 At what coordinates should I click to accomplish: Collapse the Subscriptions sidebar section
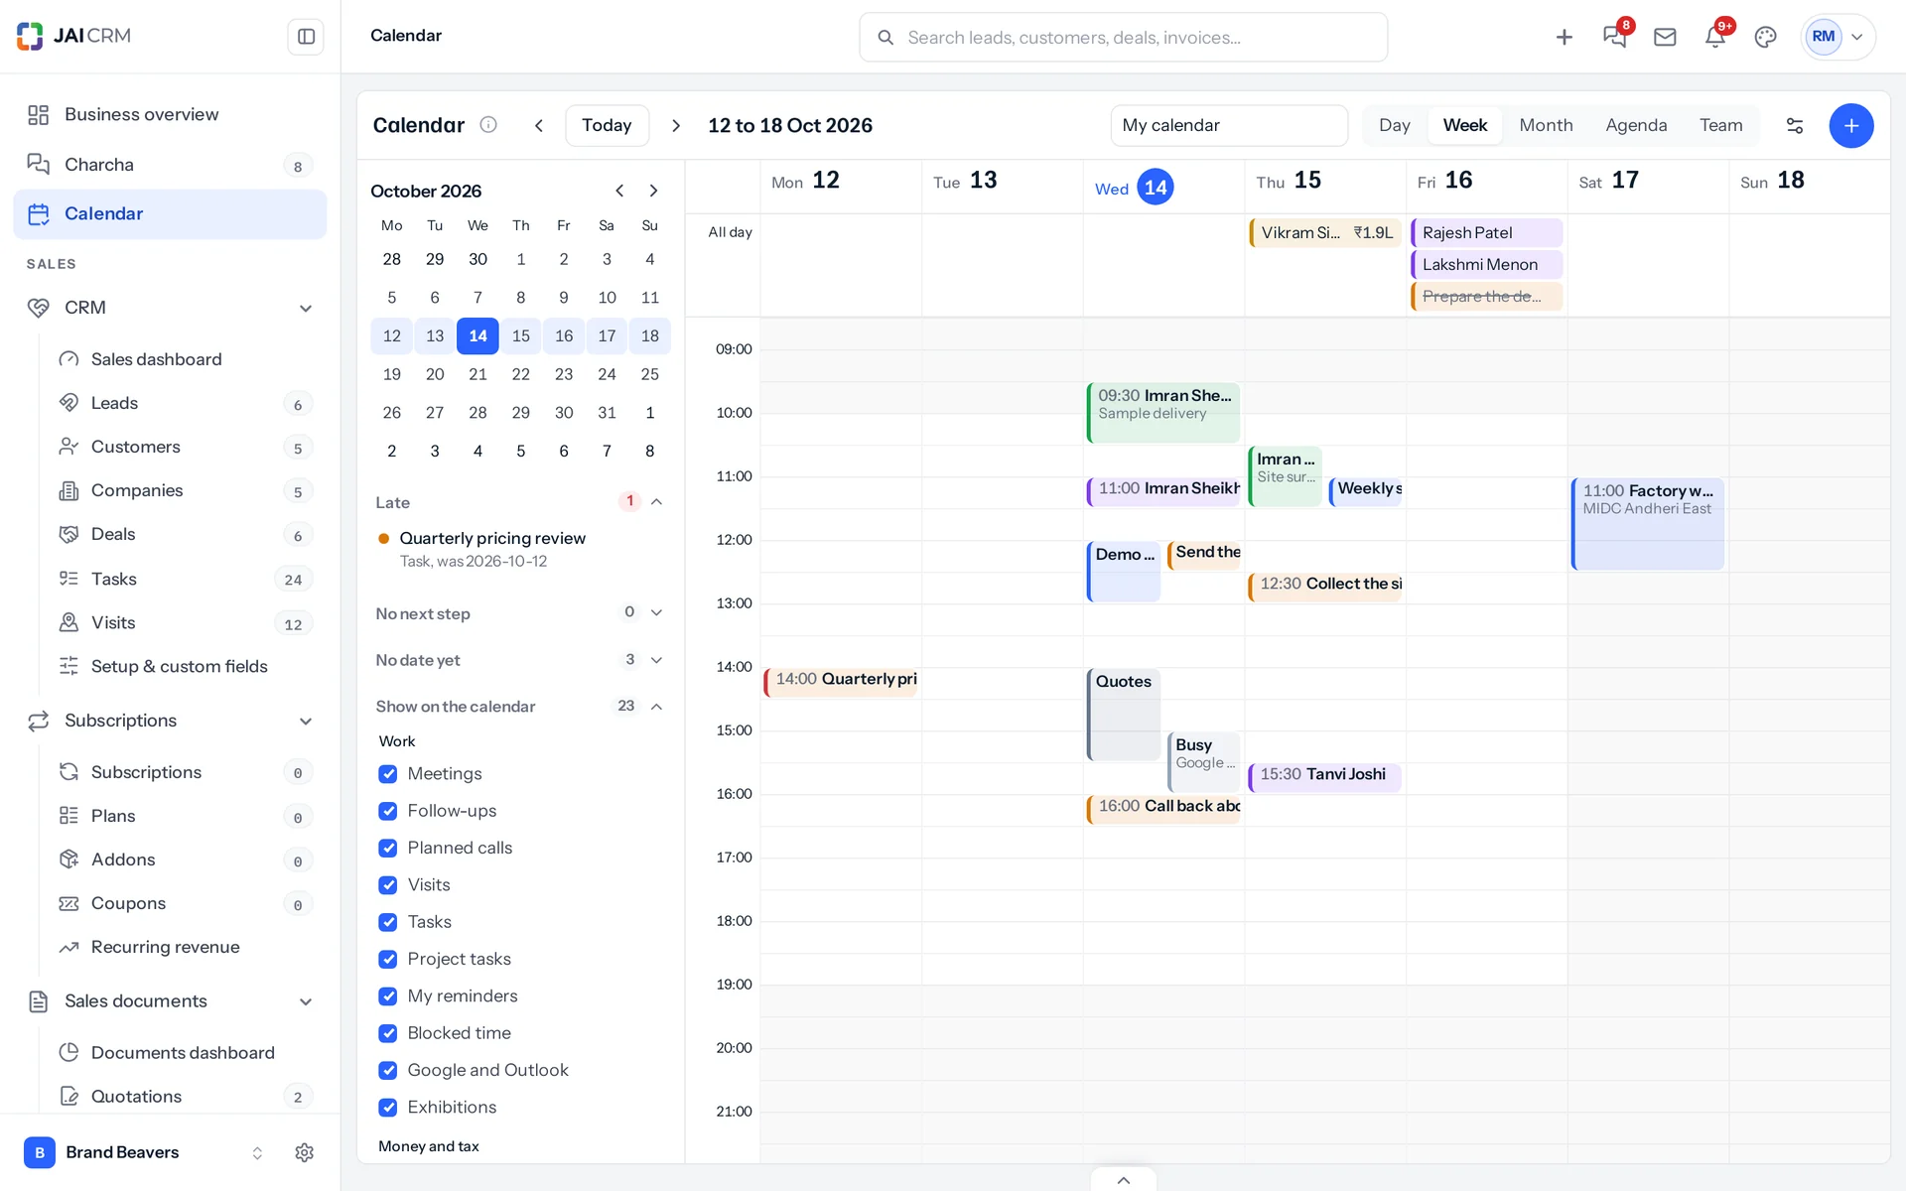coord(306,722)
